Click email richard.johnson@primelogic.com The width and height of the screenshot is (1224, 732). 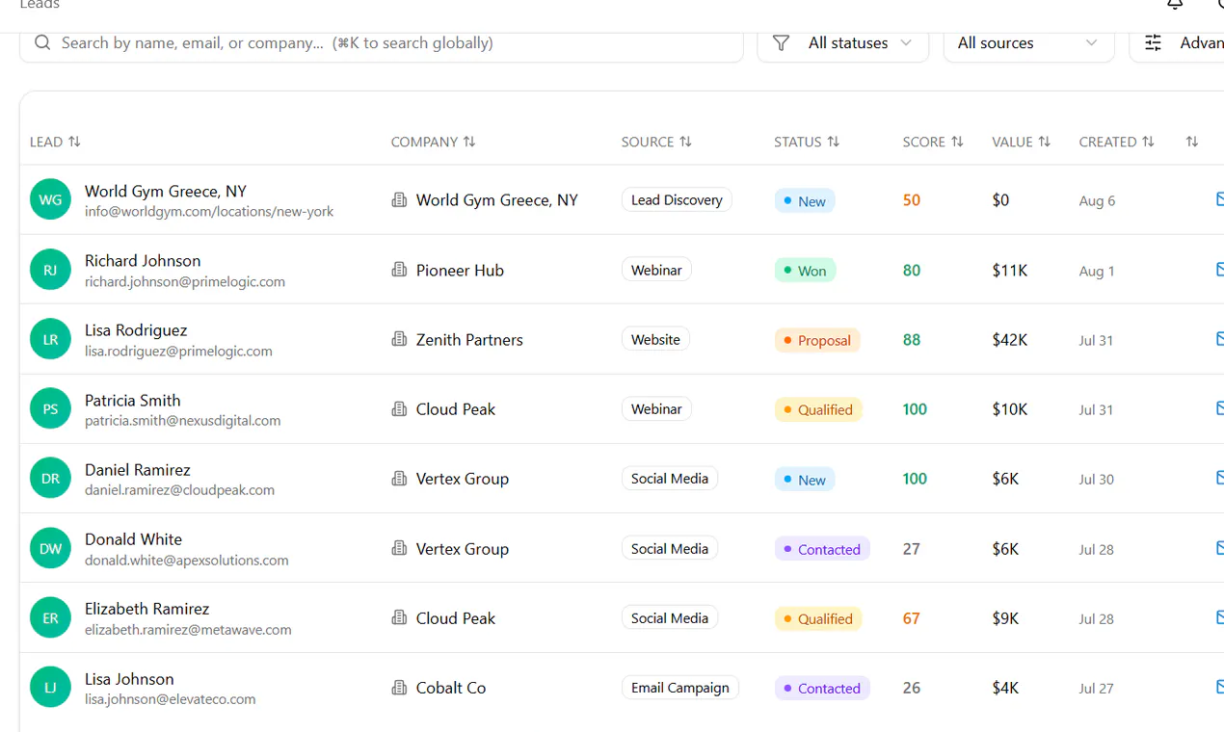[x=185, y=282]
